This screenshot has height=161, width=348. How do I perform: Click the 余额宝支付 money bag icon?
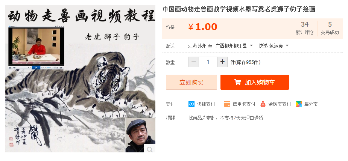click(x=263, y=104)
